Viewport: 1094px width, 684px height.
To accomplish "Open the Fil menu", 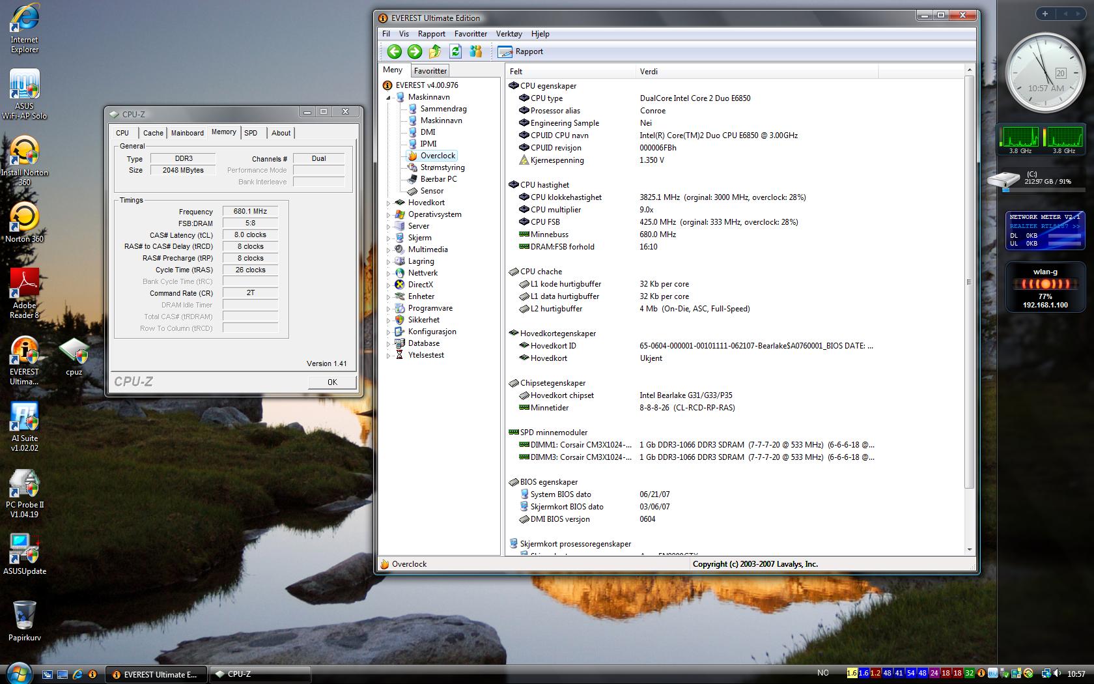I will click(x=386, y=34).
